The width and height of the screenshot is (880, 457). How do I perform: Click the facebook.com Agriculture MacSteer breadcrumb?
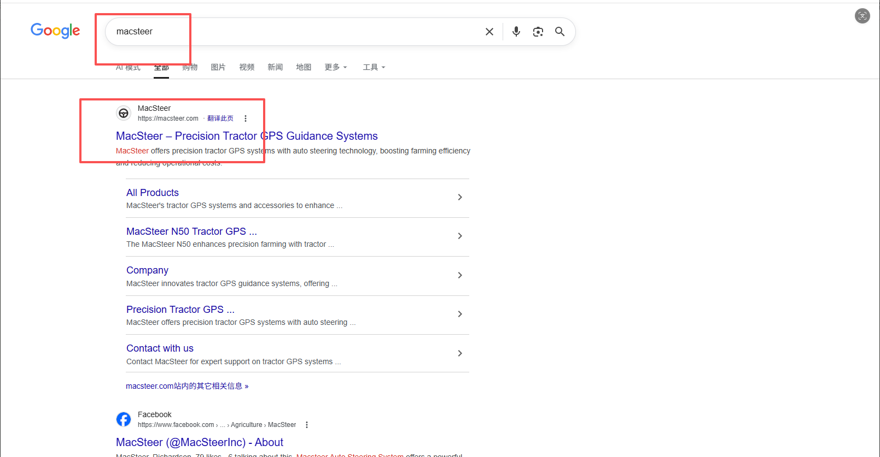(x=217, y=425)
